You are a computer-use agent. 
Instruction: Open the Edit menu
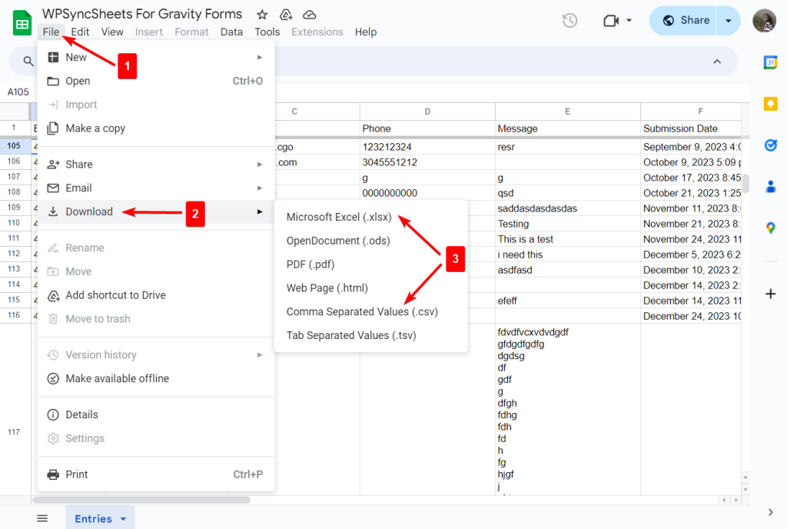click(80, 32)
